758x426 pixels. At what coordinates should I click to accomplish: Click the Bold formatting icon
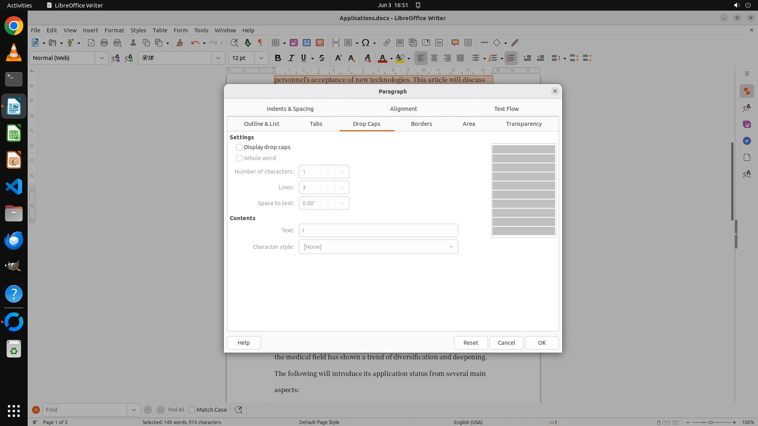(278, 58)
